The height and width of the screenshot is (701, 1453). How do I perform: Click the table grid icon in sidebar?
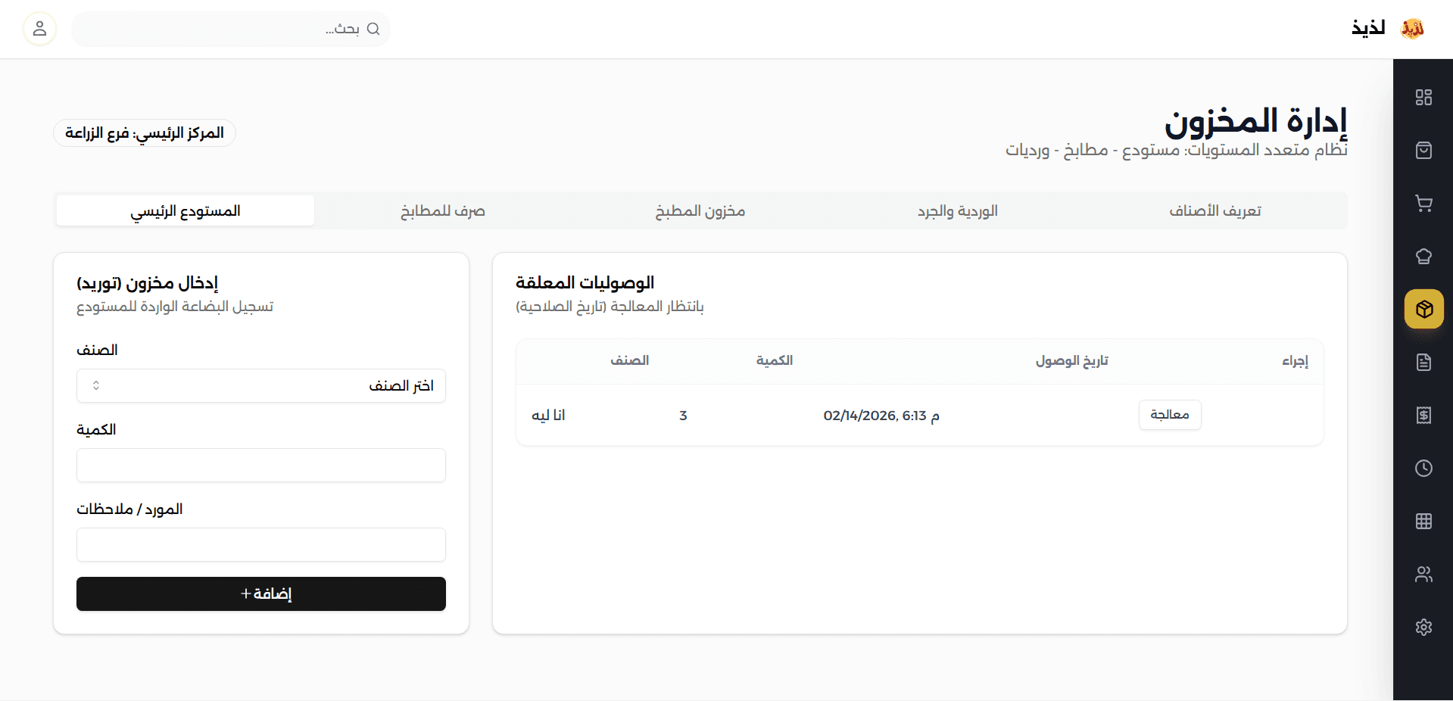[x=1423, y=521]
